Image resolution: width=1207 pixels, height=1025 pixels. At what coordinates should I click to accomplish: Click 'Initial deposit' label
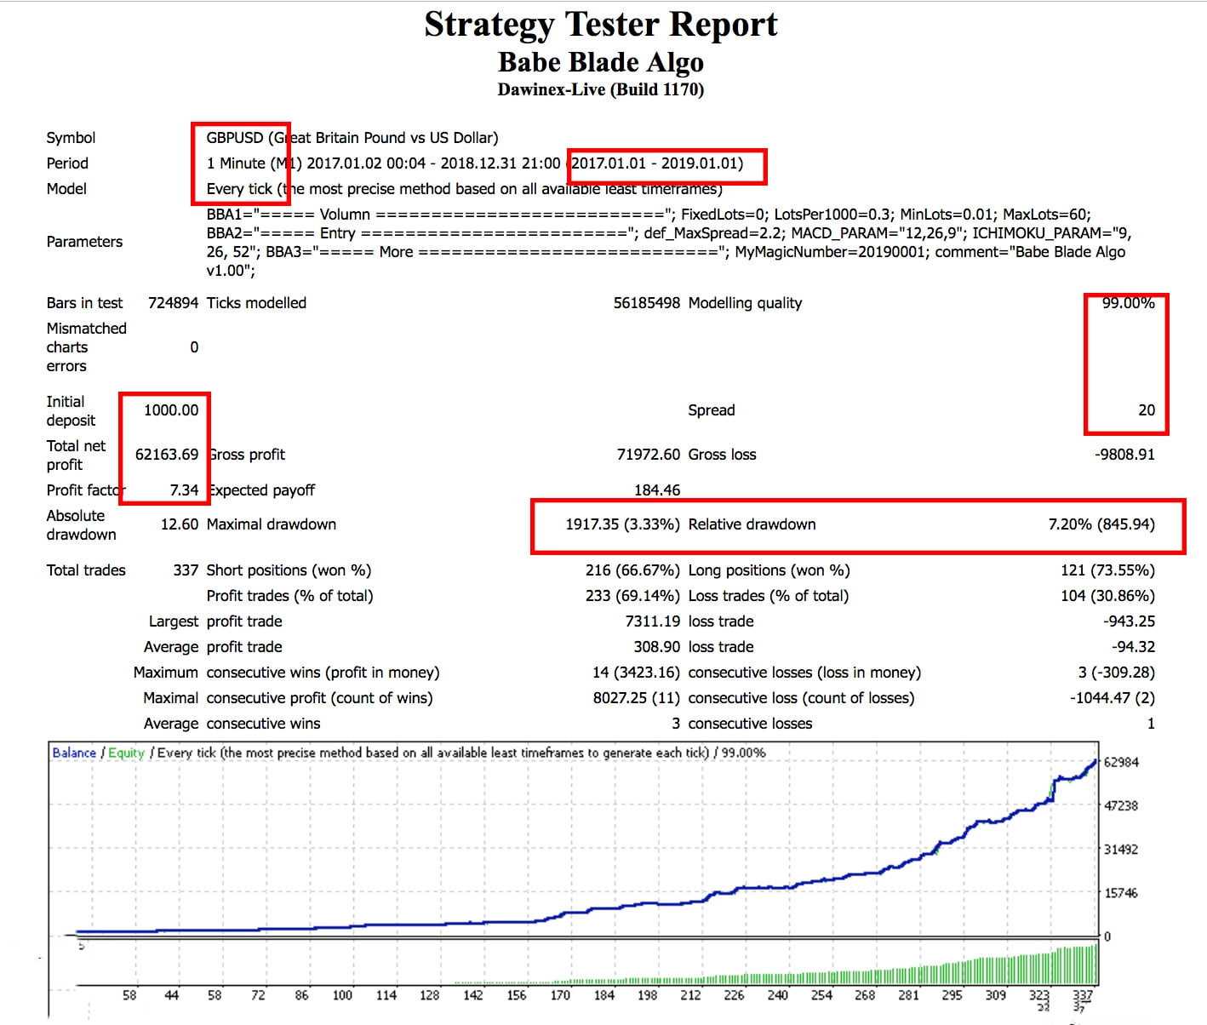click(x=71, y=411)
